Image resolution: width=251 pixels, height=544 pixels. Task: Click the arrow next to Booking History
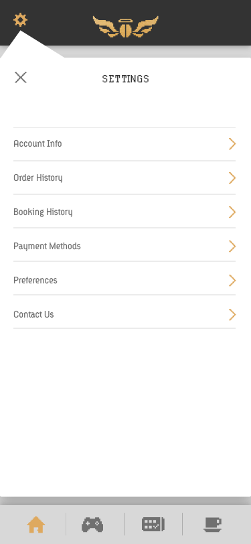pos(232,212)
